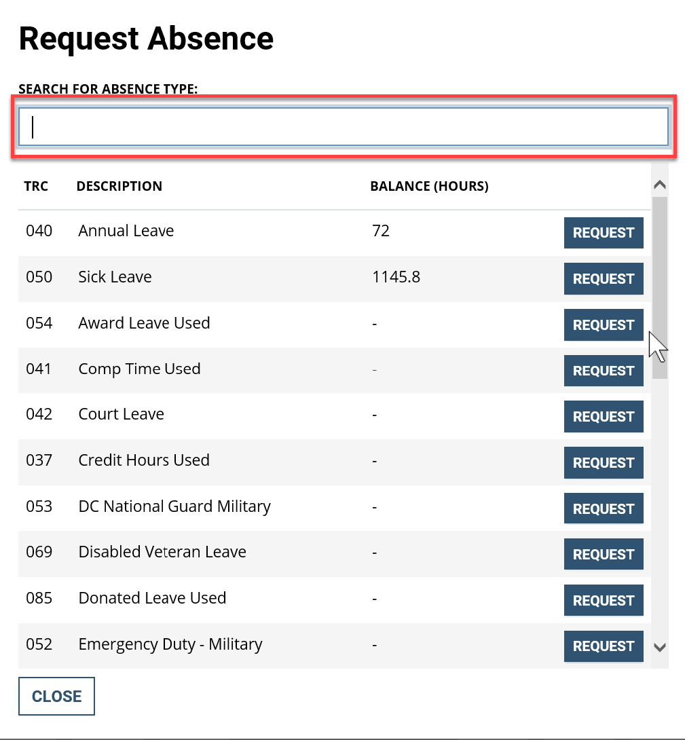685x740 pixels.
Task: Request Sick Leave absence
Action: click(603, 278)
